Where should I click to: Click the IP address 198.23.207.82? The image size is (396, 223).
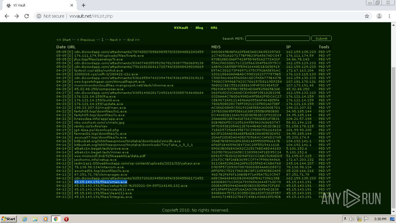click(x=299, y=107)
